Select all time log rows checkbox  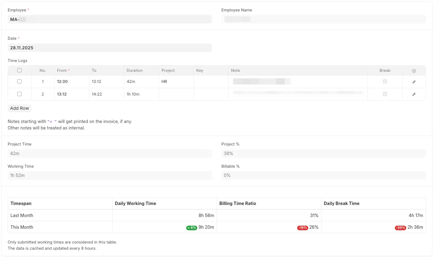pos(19,70)
